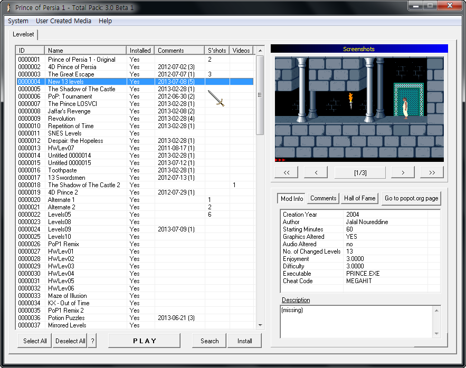Select 'The Shadow of The Castle' levelset
Image resolution: width=466 pixels, height=368 pixels.
point(135,89)
